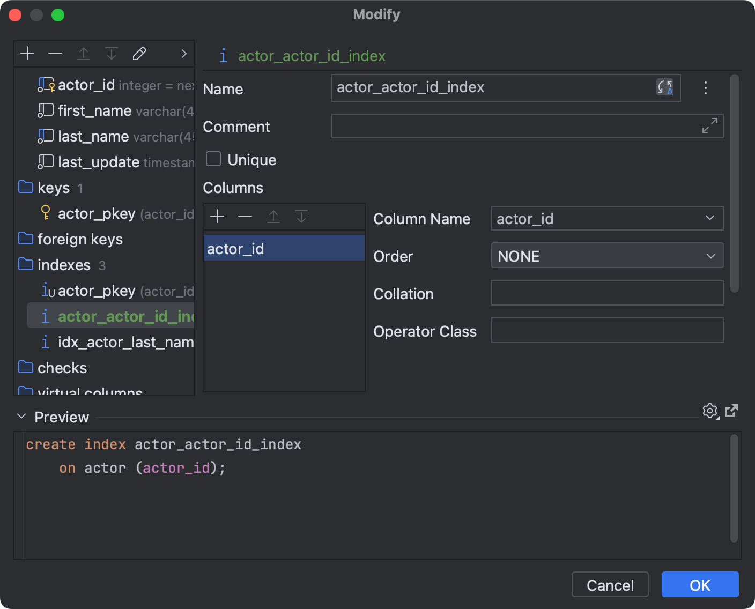Open preview in editor with the external window icon
Screen dimensions: 755x609
click(731, 411)
